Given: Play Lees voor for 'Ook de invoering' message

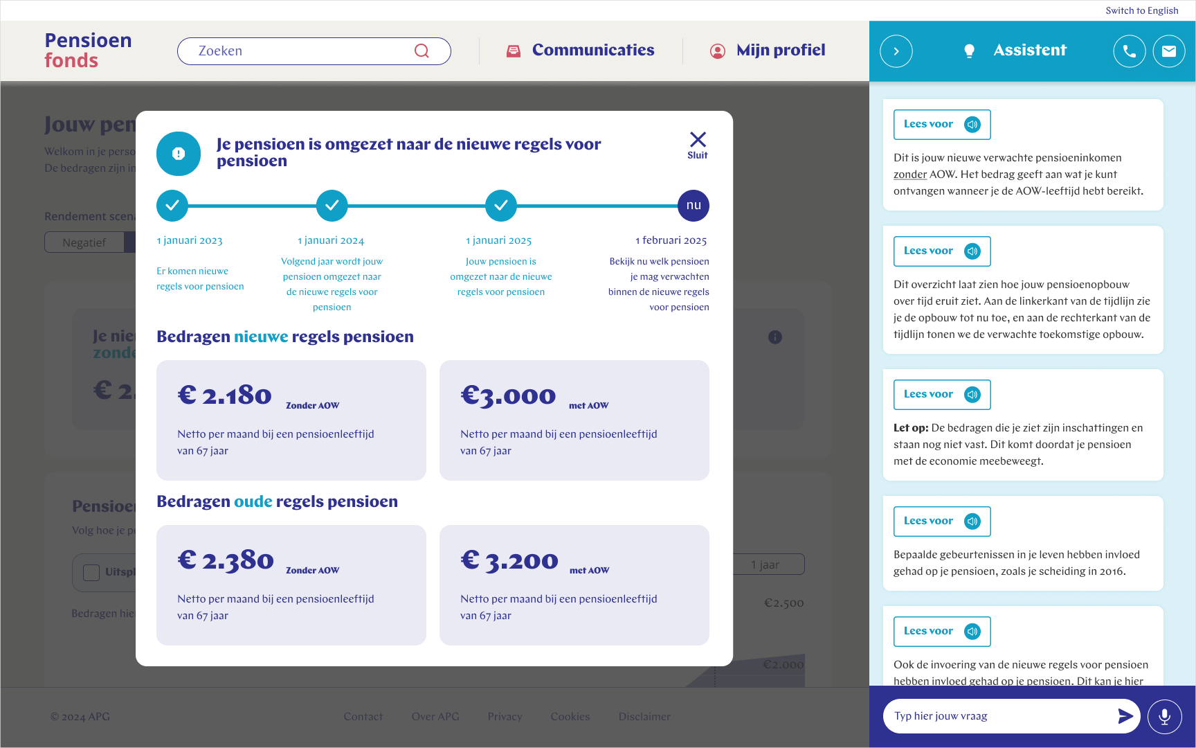Looking at the screenshot, I should 942,632.
